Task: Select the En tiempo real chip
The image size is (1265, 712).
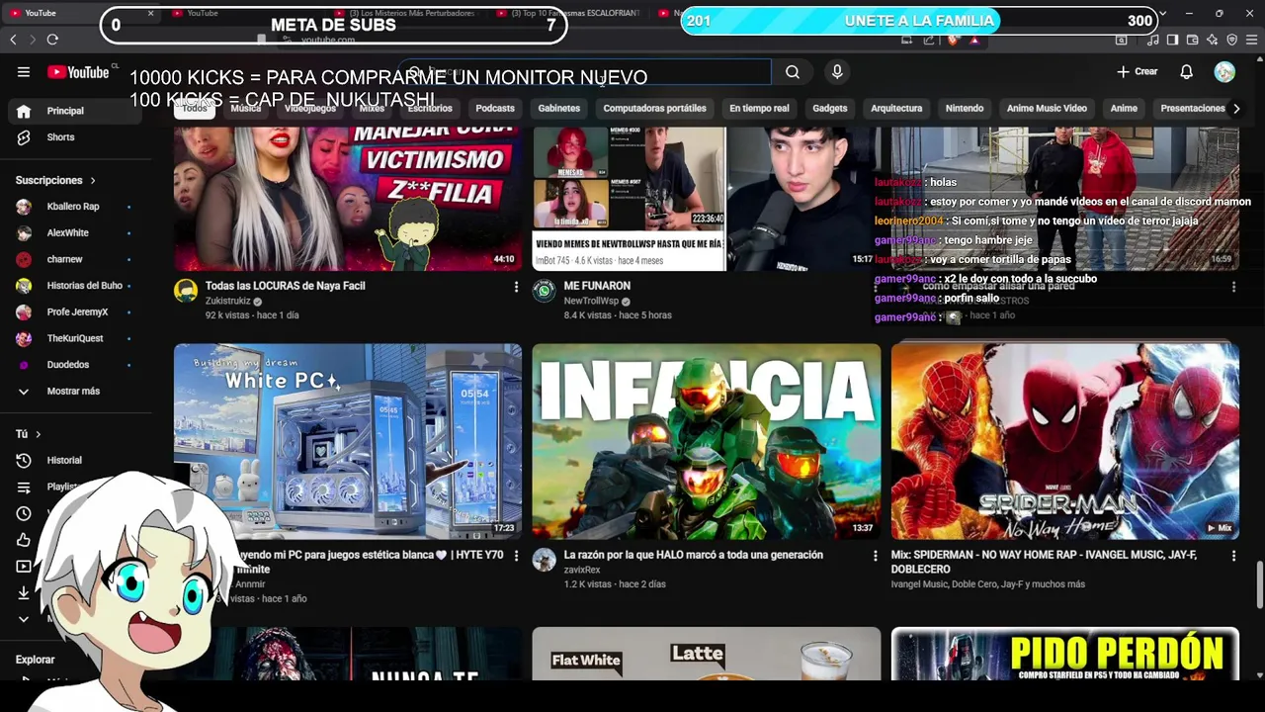Action: pyautogui.click(x=759, y=109)
